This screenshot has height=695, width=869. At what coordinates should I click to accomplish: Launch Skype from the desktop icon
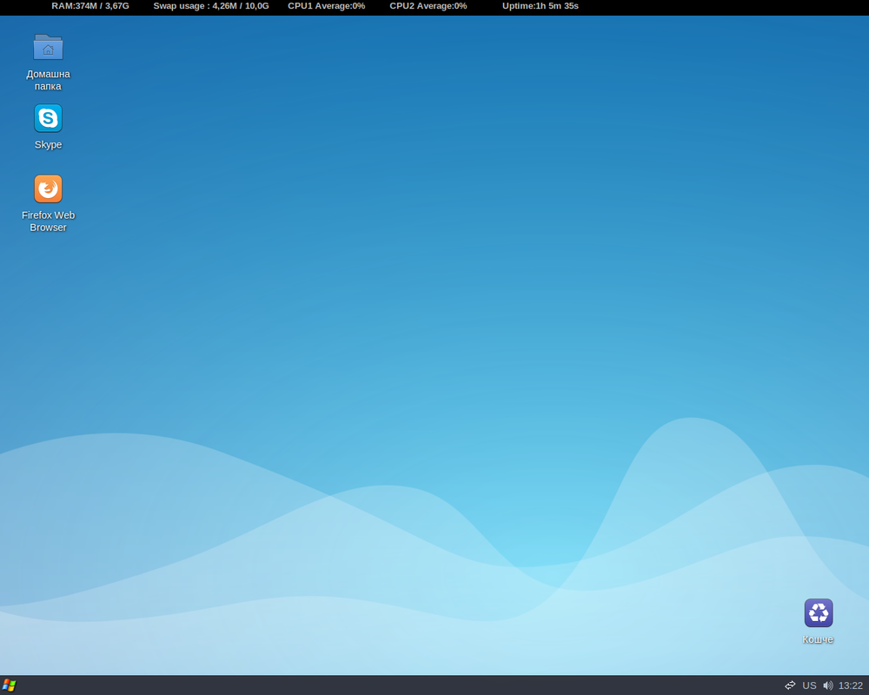click(48, 118)
